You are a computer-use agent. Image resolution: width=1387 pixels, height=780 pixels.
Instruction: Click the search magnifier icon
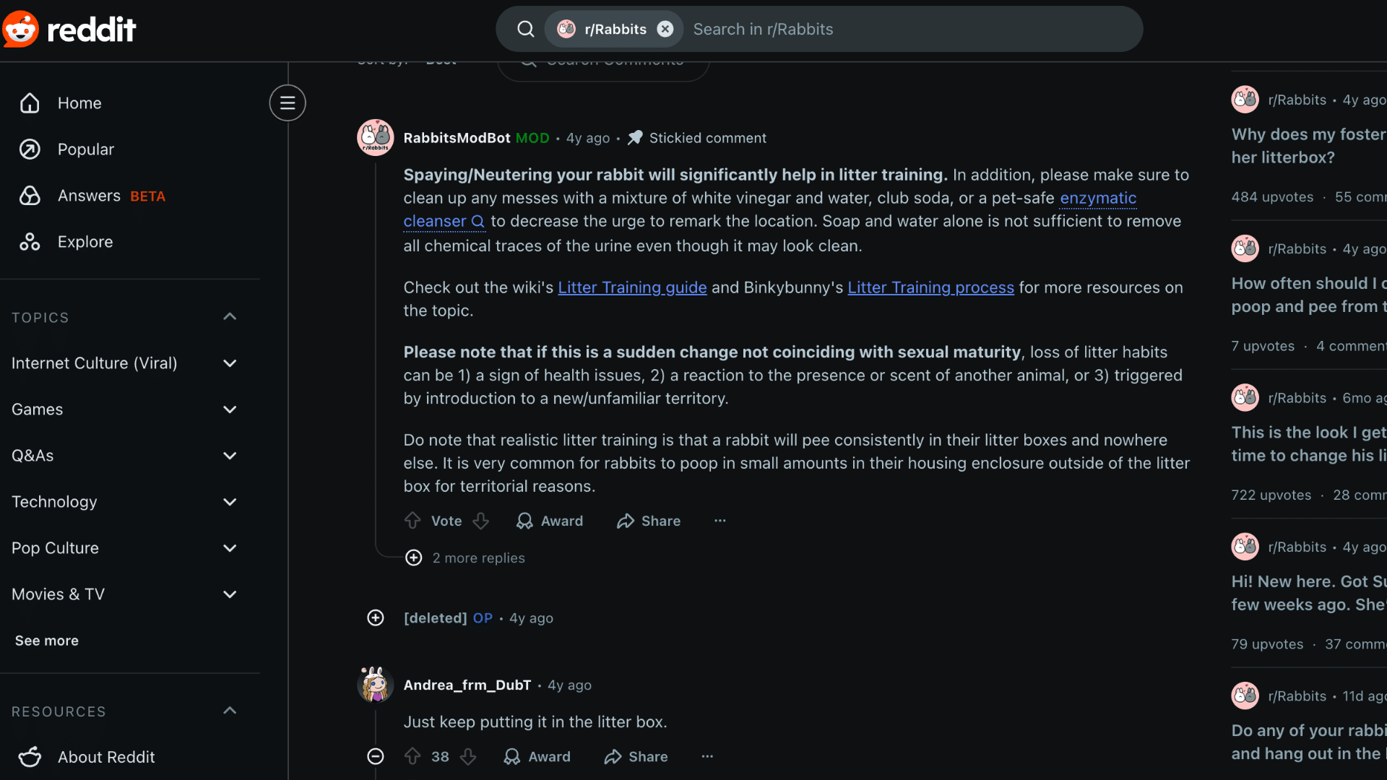[x=525, y=29]
